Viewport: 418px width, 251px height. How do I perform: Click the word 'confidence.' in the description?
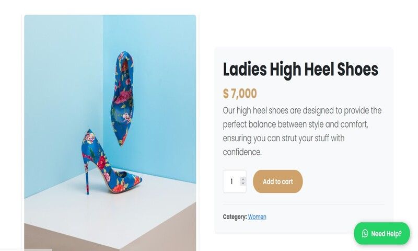(x=242, y=152)
